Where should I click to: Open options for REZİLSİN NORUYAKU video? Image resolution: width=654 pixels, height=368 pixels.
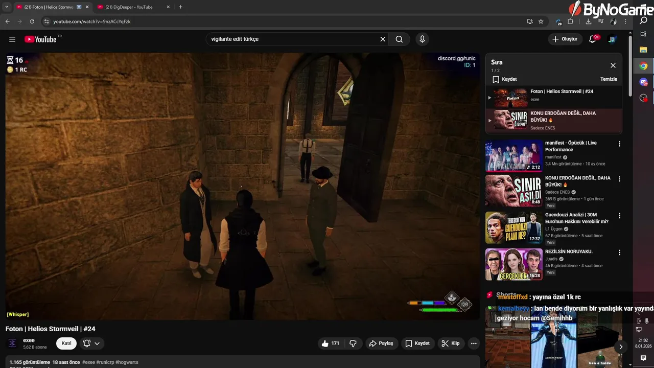click(x=619, y=253)
